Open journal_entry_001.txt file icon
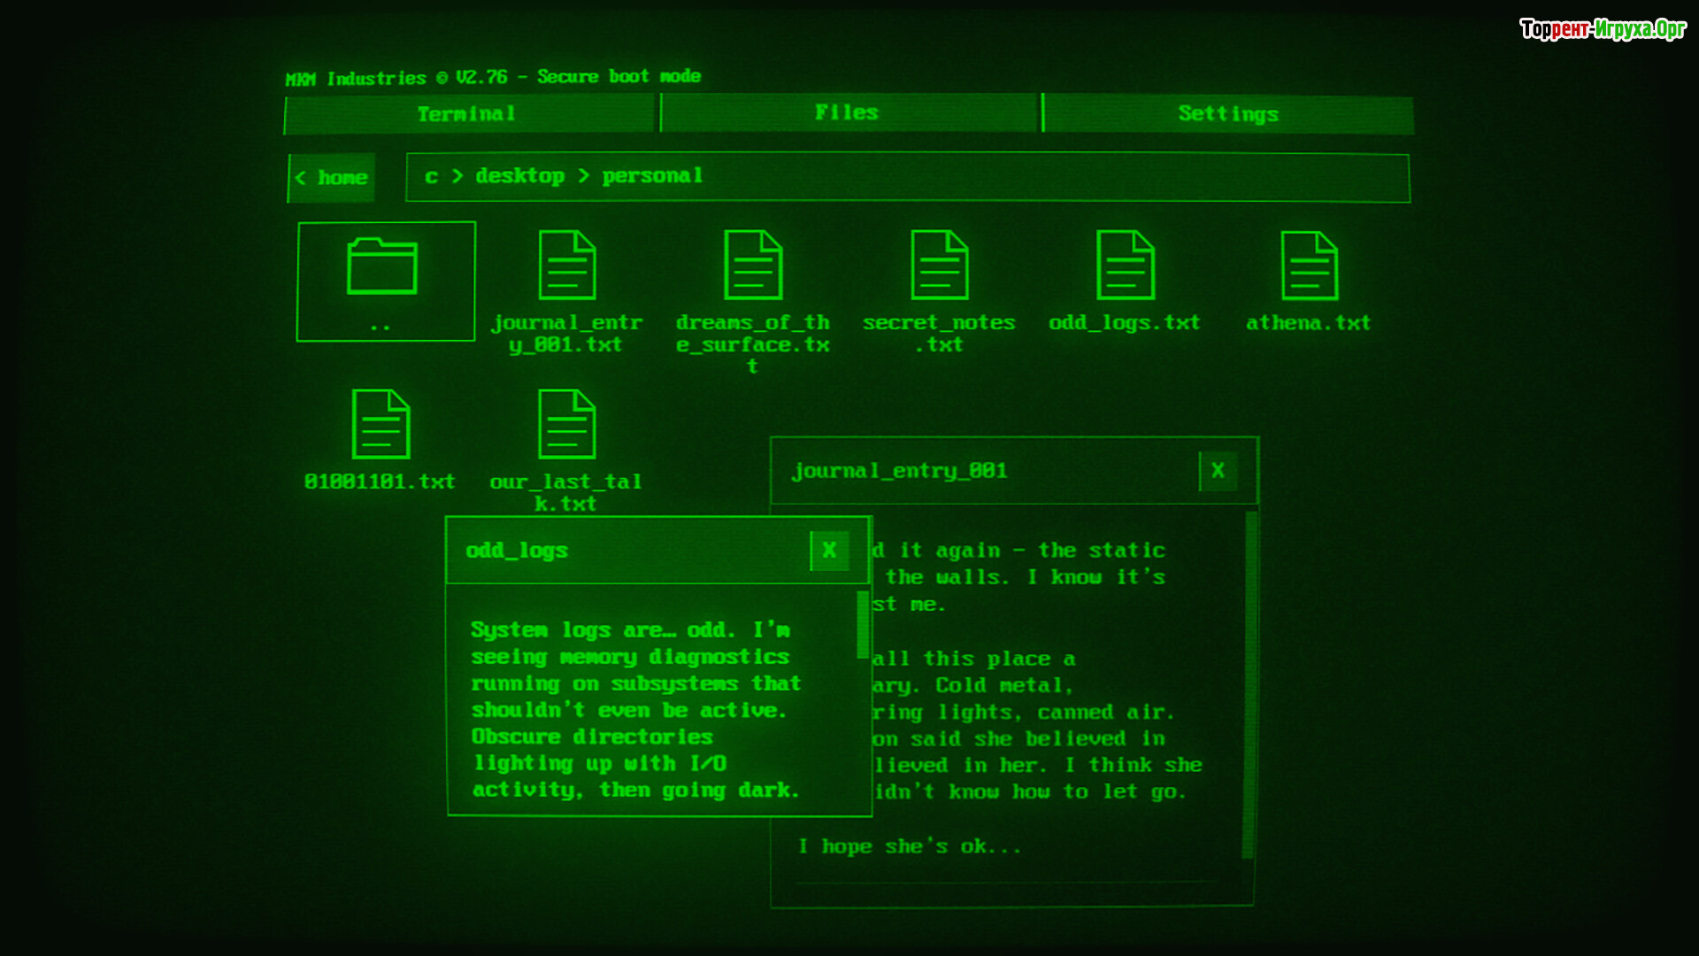The image size is (1699, 956). coord(567,266)
